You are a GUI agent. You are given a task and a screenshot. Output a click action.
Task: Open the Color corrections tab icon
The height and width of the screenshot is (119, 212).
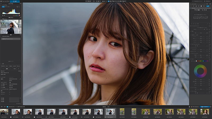[196, 6]
